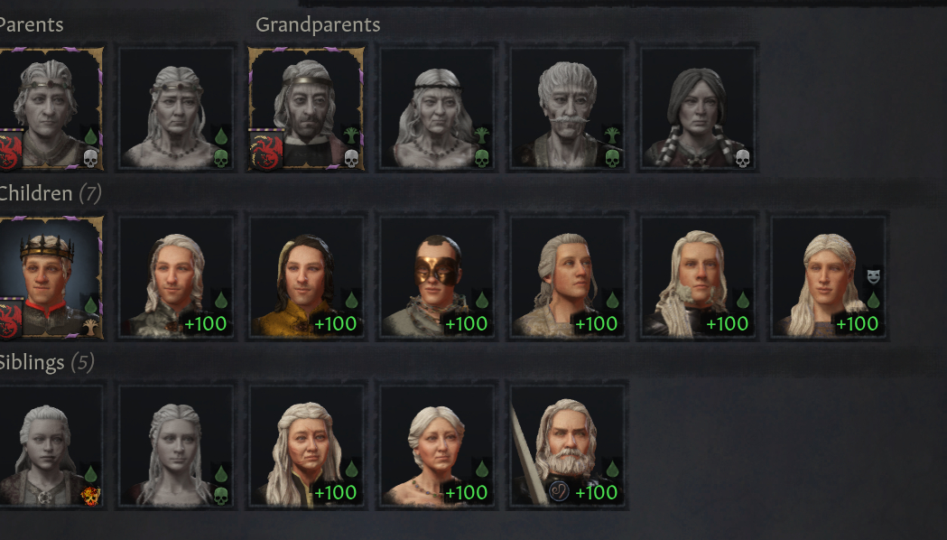Click green skull icon on second parent
Viewport: 947px width, 540px height.
point(221,158)
